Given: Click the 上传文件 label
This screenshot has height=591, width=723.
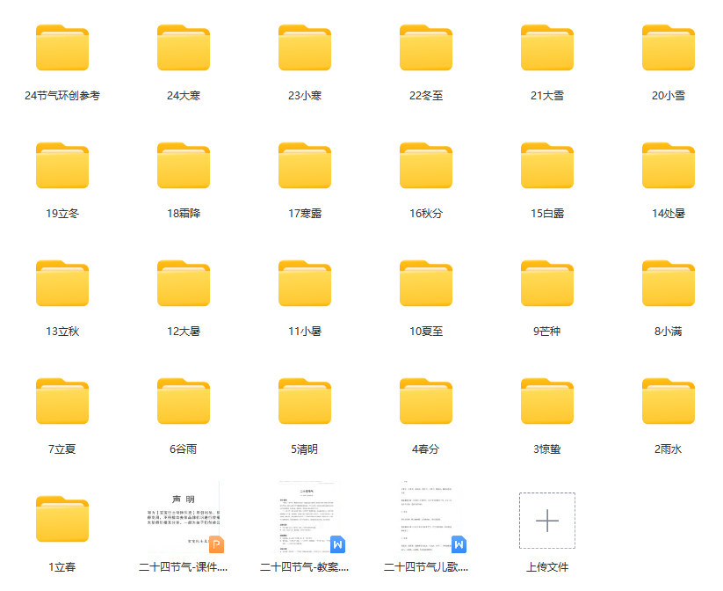Looking at the screenshot, I should (547, 567).
